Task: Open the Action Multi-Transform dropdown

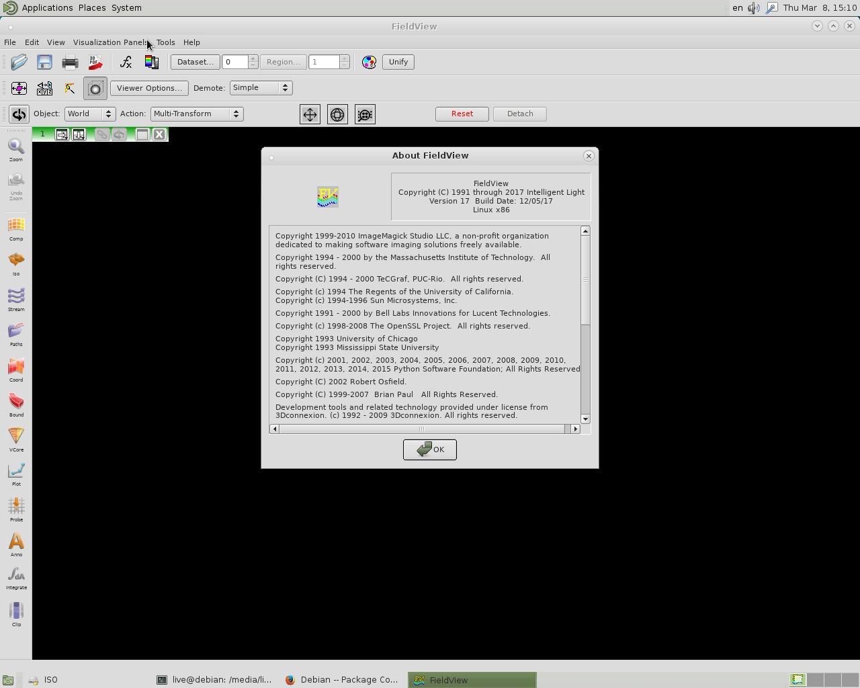Action: tap(197, 114)
